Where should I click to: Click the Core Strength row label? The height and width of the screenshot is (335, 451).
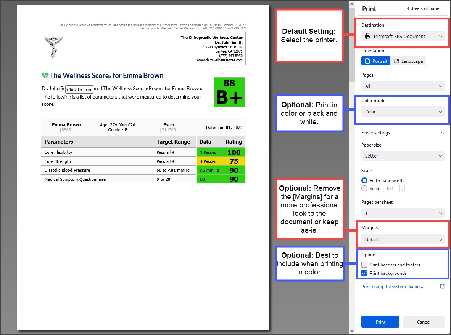click(58, 161)
